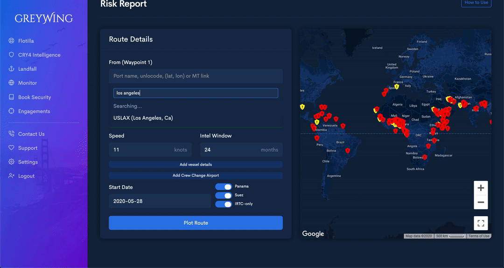504x268 pixels.
Task: Click the Engagements icon in sidebar
Action: [11, 111]
